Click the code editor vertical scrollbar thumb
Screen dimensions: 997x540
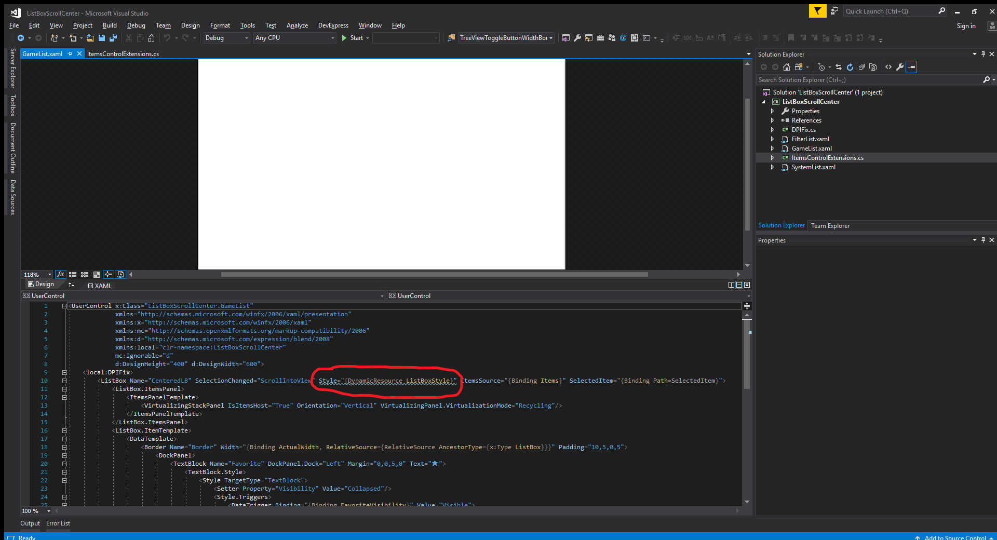(x=747, y=354)
